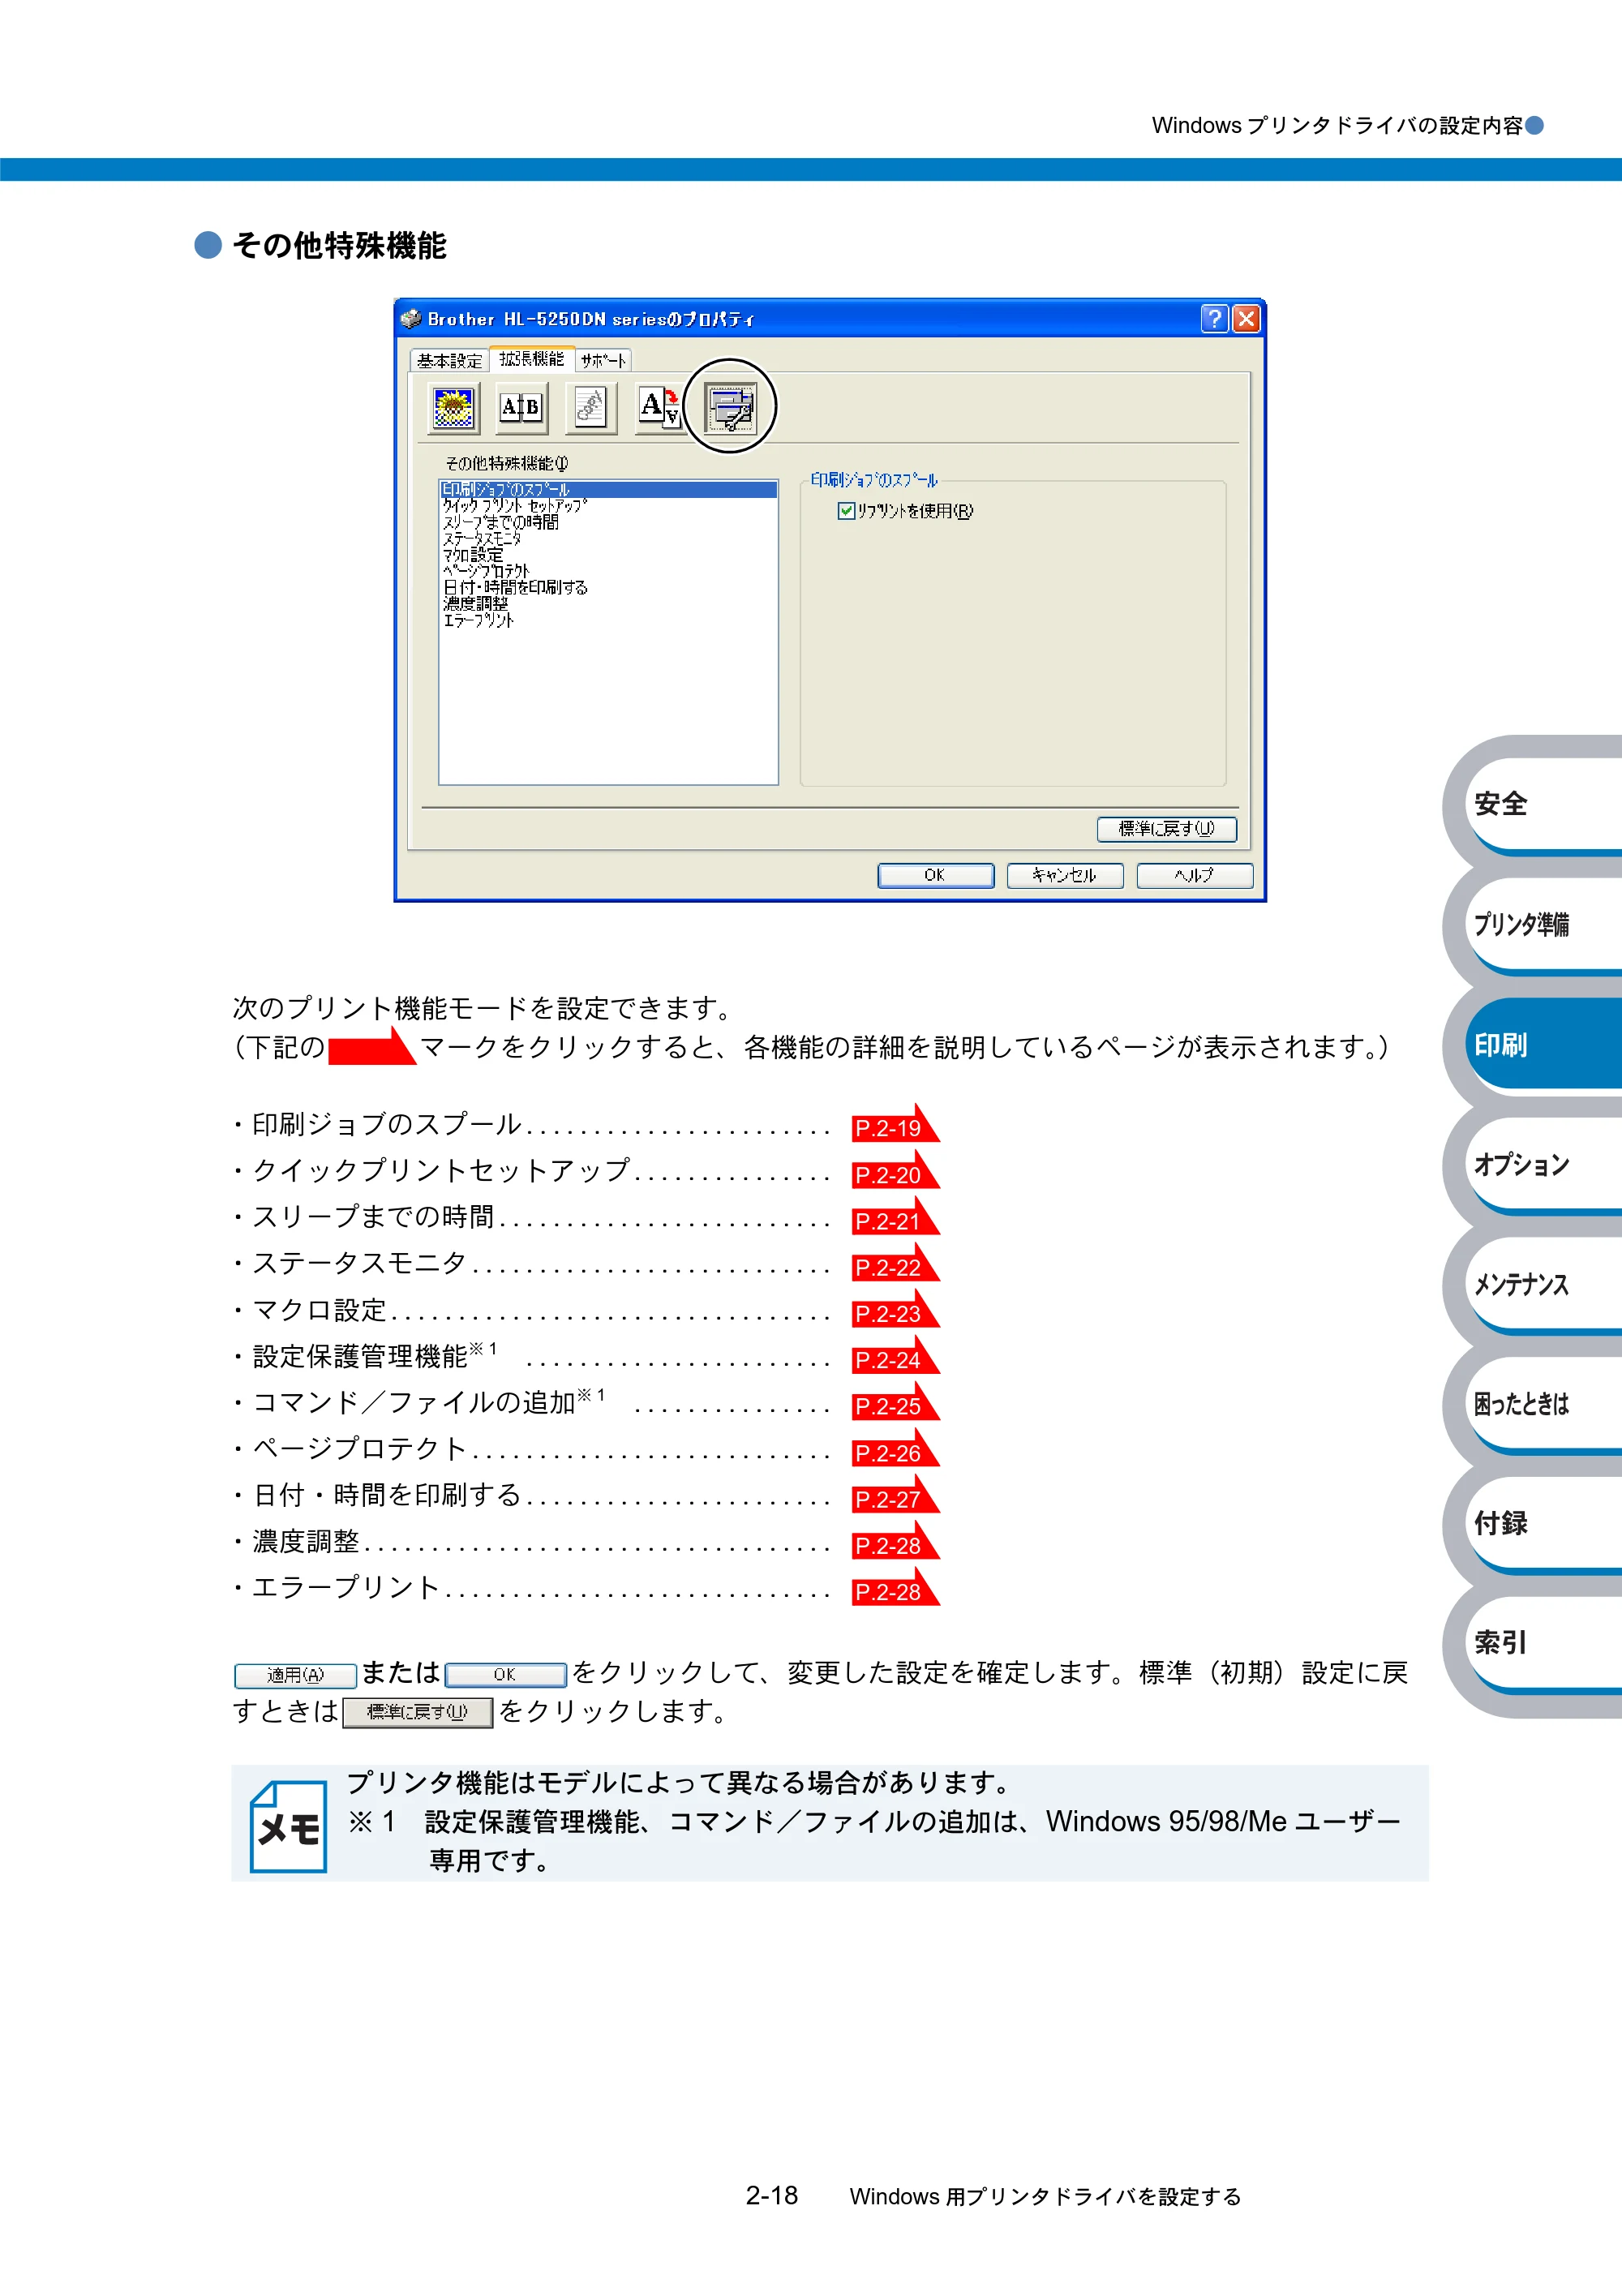Switch to the 拡張機能 tab
Image resolution: width=1622 pixels, height=2296 pixels.
(532, 358)
